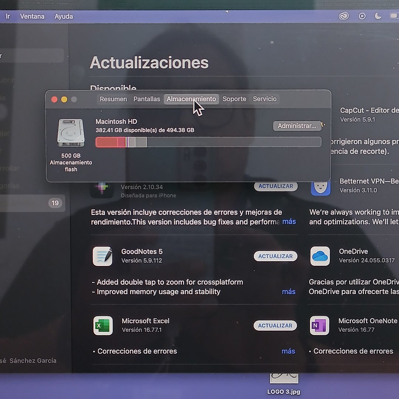Open the Ventana menu
399x399 pixels.
point(32,16)
